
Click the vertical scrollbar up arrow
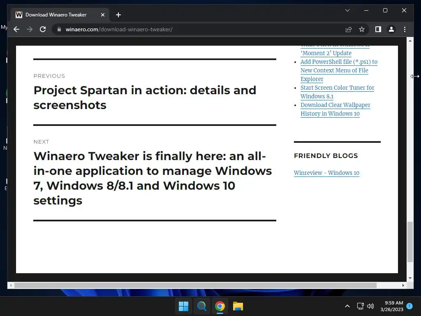[x=410, y=41]
